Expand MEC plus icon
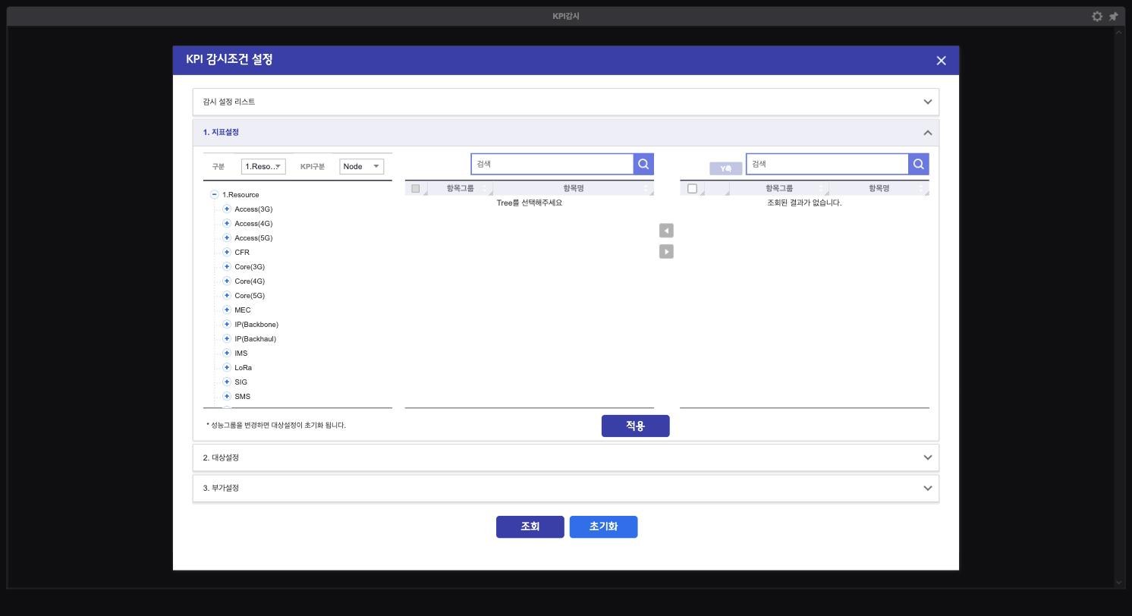The image size is (1132, 616). pos(226,310)
